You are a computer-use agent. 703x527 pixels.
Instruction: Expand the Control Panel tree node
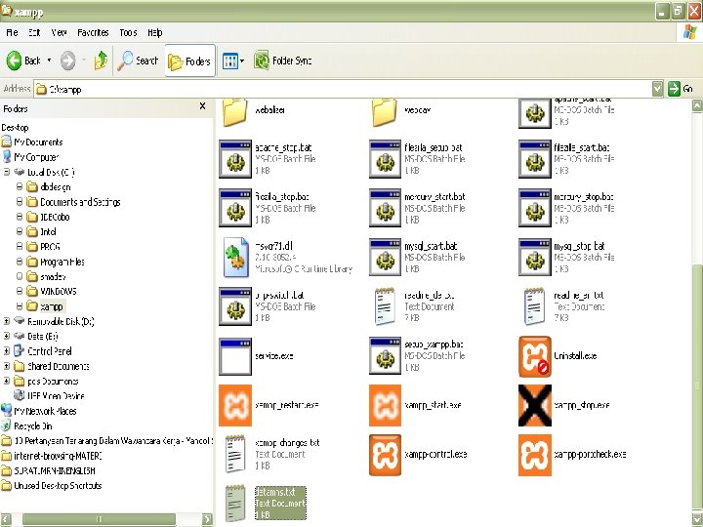[x=7, y=351]
